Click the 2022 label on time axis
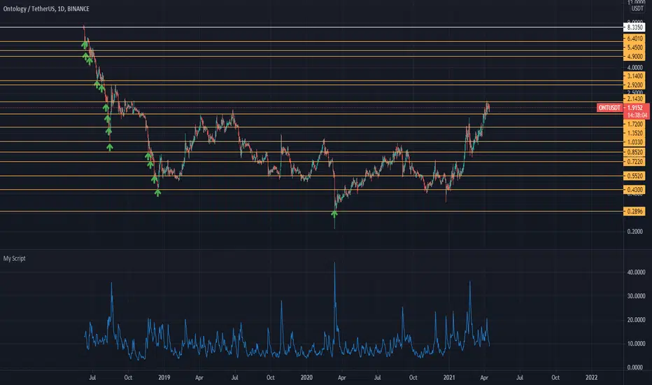Viewport: 652px width, 385px height. click(591, 377)
